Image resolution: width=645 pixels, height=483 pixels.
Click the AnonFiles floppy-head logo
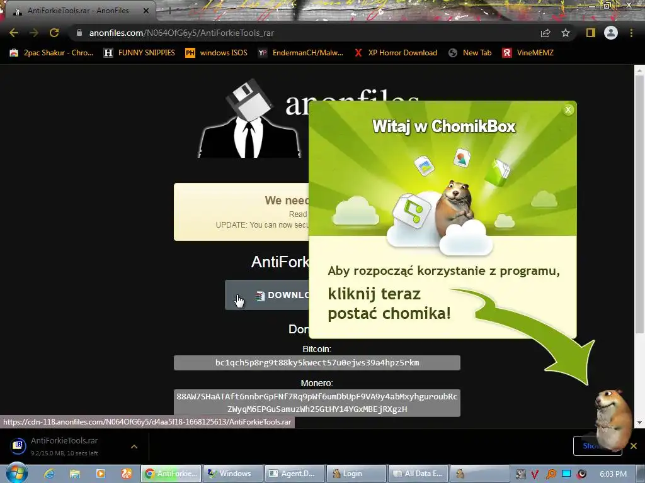tap(249, 118)
